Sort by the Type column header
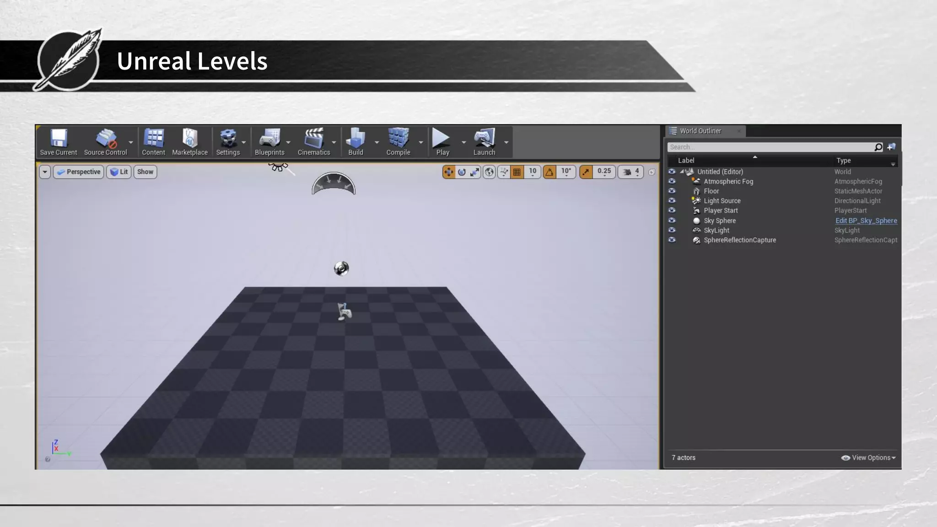The width and height of the screenshot is (937, 527). pos(844,161)
